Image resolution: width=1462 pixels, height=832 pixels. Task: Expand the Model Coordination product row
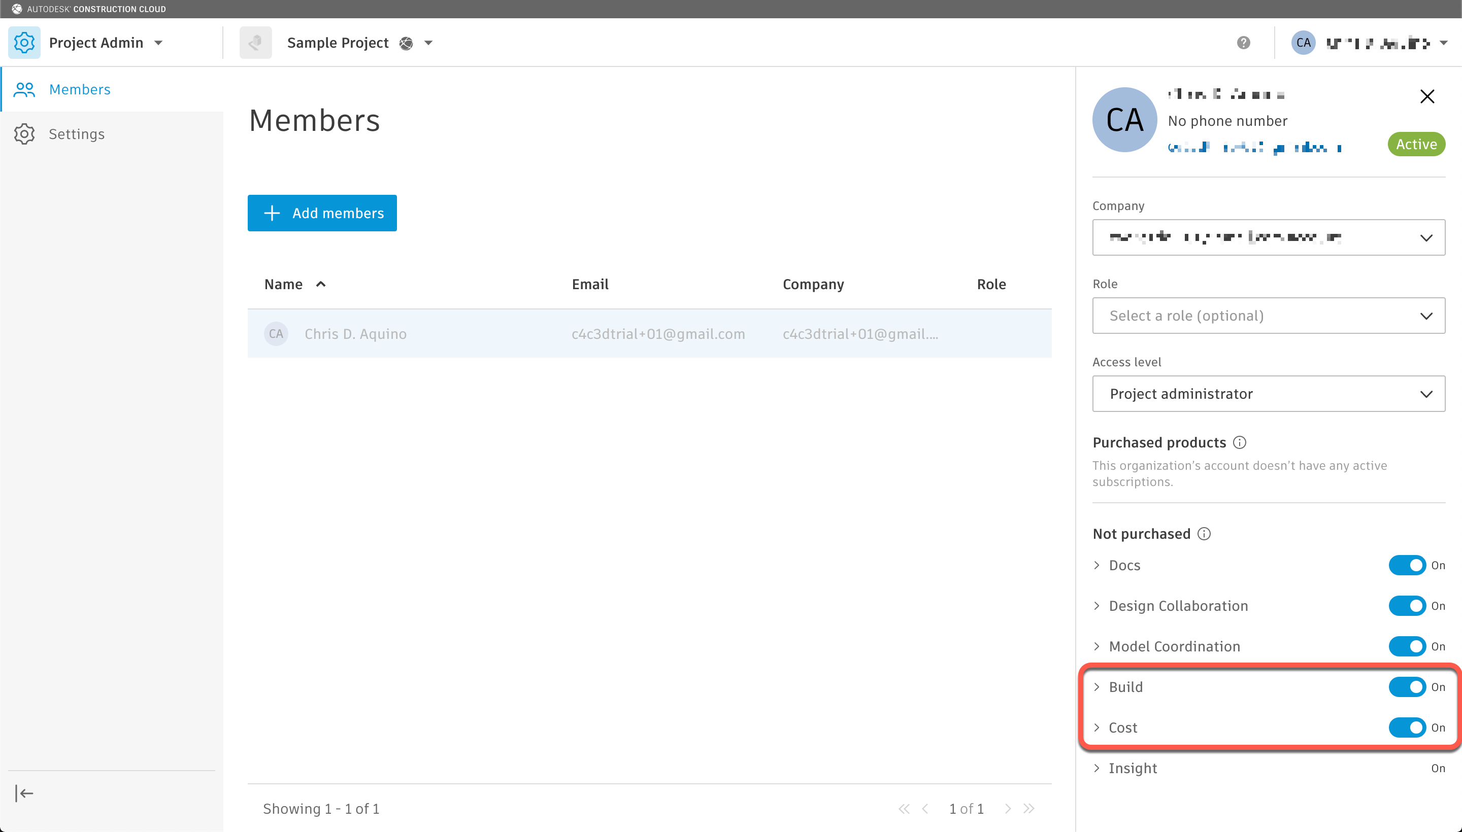pyautogui.click(x=1096, y=646)
